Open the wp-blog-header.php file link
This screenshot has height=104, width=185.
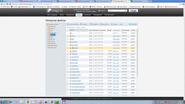coord(77,84)
